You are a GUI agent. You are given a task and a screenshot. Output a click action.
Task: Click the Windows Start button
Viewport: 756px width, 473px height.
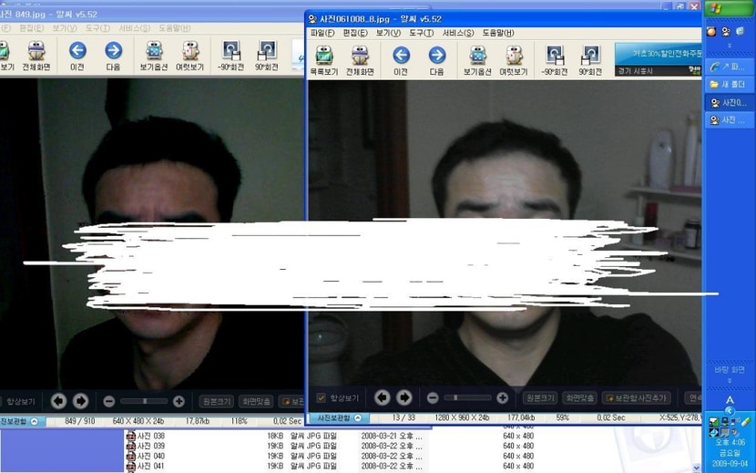tap(729, 8)
